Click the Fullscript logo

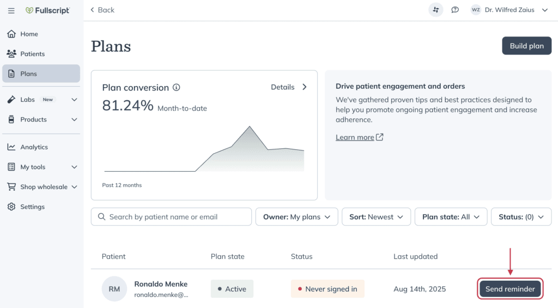47,11
